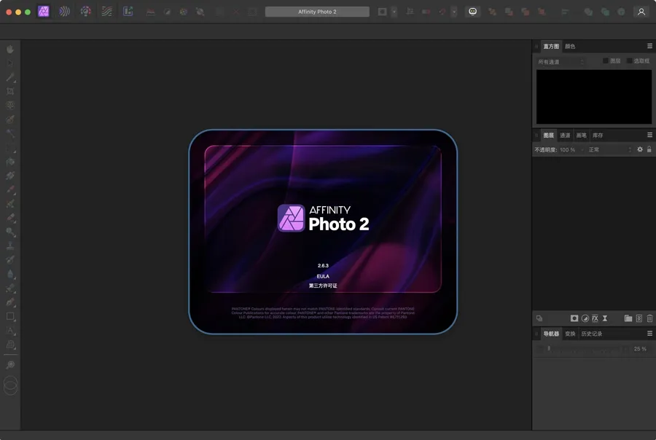The height and width of the screenshot is (440, 656).
Task: Select the Hand (View) tool
Action: pyautogui.click(x=10, y=49)
